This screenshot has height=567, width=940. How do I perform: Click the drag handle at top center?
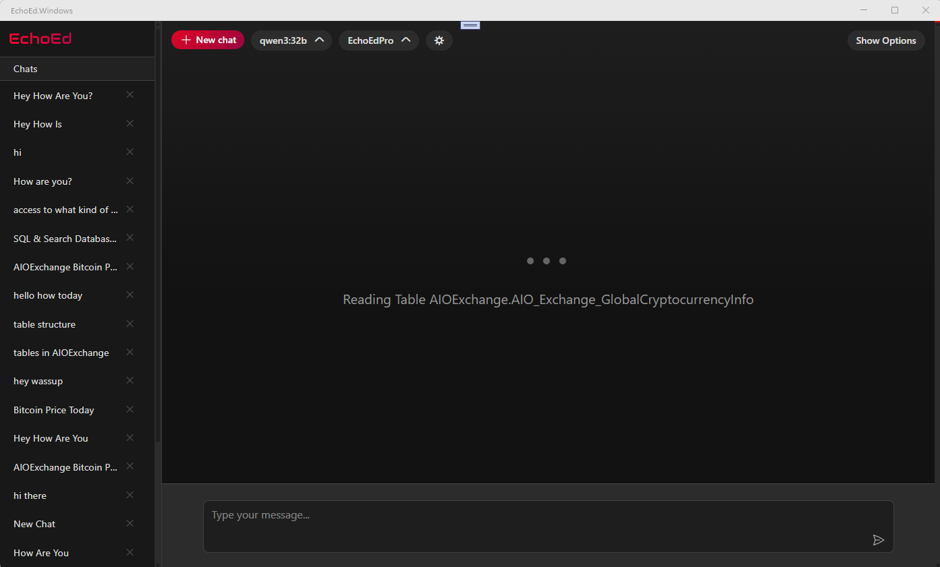click(470, 25)
